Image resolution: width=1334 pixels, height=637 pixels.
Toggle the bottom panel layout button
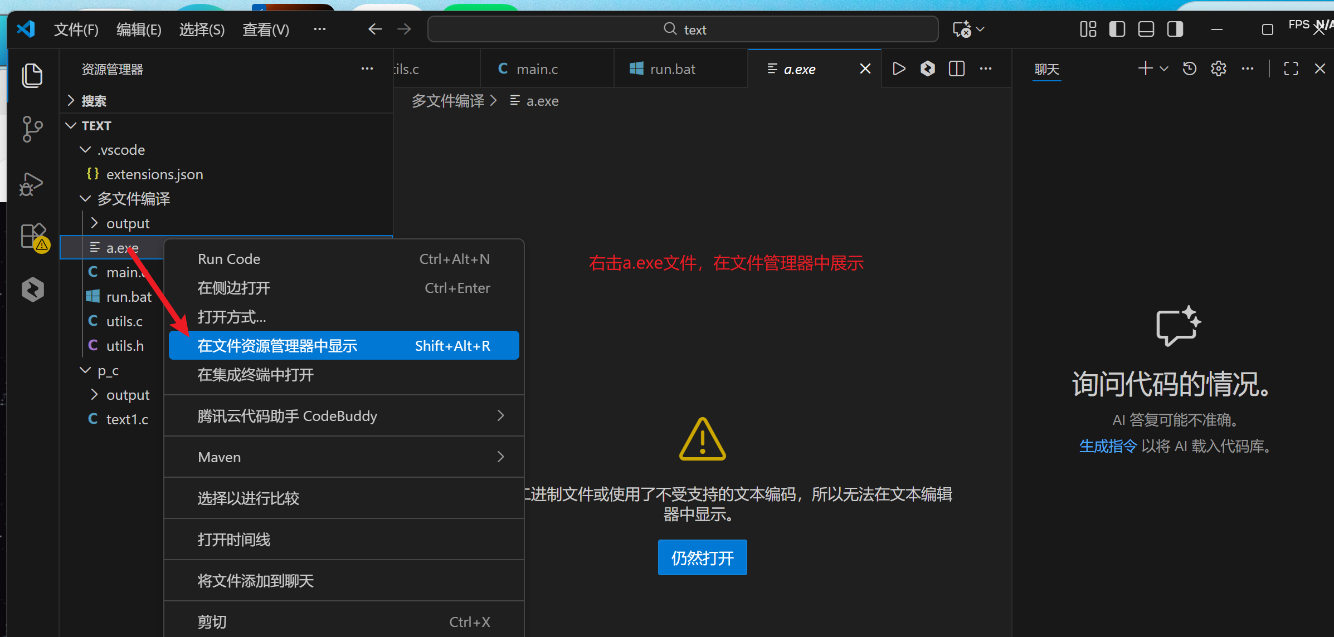(1146, 29)
